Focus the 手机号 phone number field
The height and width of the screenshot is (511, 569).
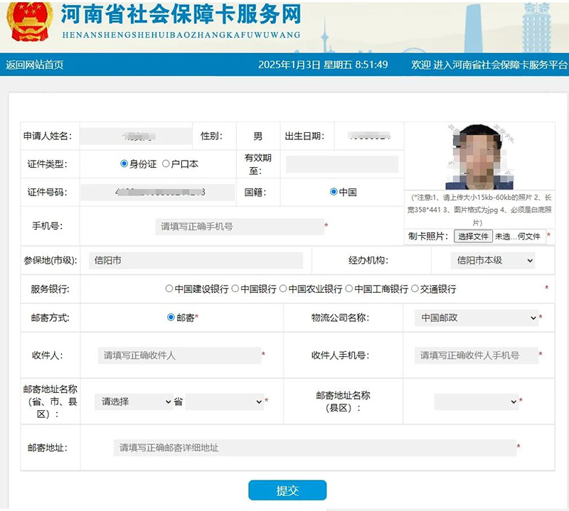pos(238,227)
